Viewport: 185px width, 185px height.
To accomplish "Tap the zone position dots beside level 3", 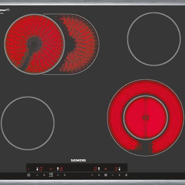I will 119,169.
